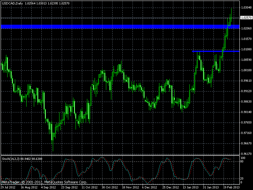Click the 0.98140 price axis value
The image size is (253, 190).
pyautogui.click(x=246, y=112)
